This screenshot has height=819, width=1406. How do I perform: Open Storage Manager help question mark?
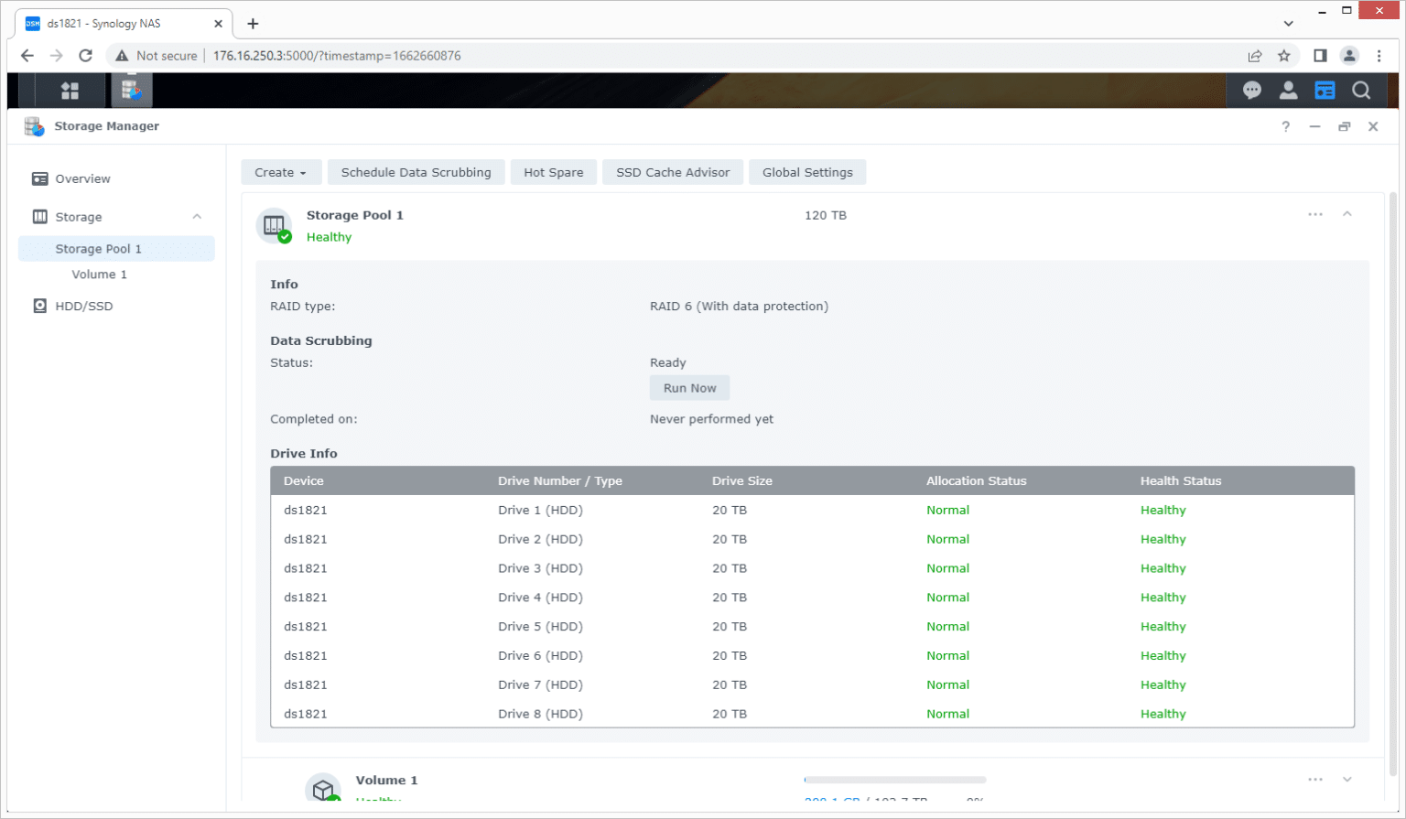tap(1285, 126)
